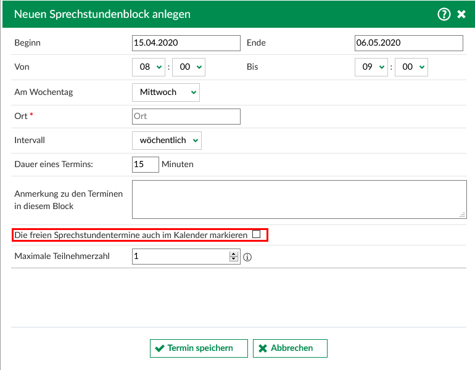475x370 pixels.
Task: Click the Termin speichern button
Action: (x=199, y=348)
